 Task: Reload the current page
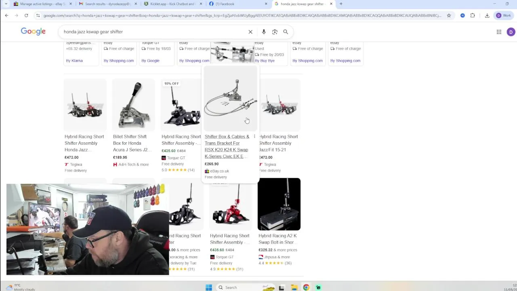click(x=26, y=15)
